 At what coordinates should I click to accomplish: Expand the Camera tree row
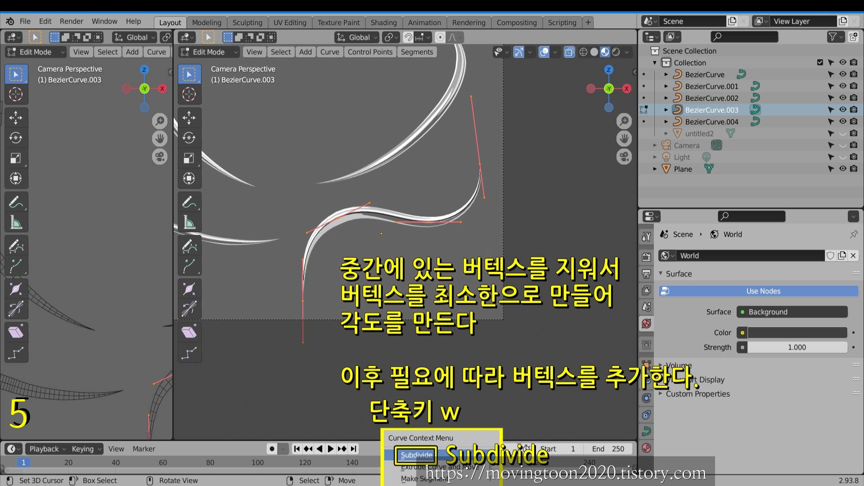[x=655, y=145]
